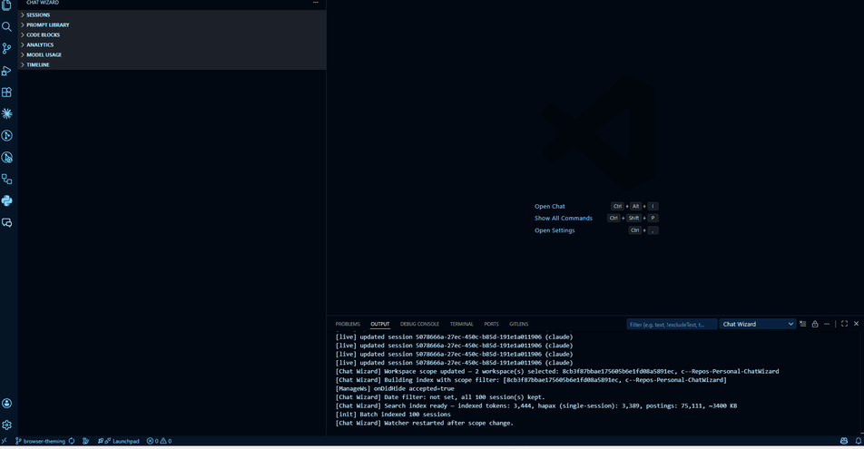Click the errors and warnings counter in the status bar
The image size is (864, 449).
click(x=159, y=441)
